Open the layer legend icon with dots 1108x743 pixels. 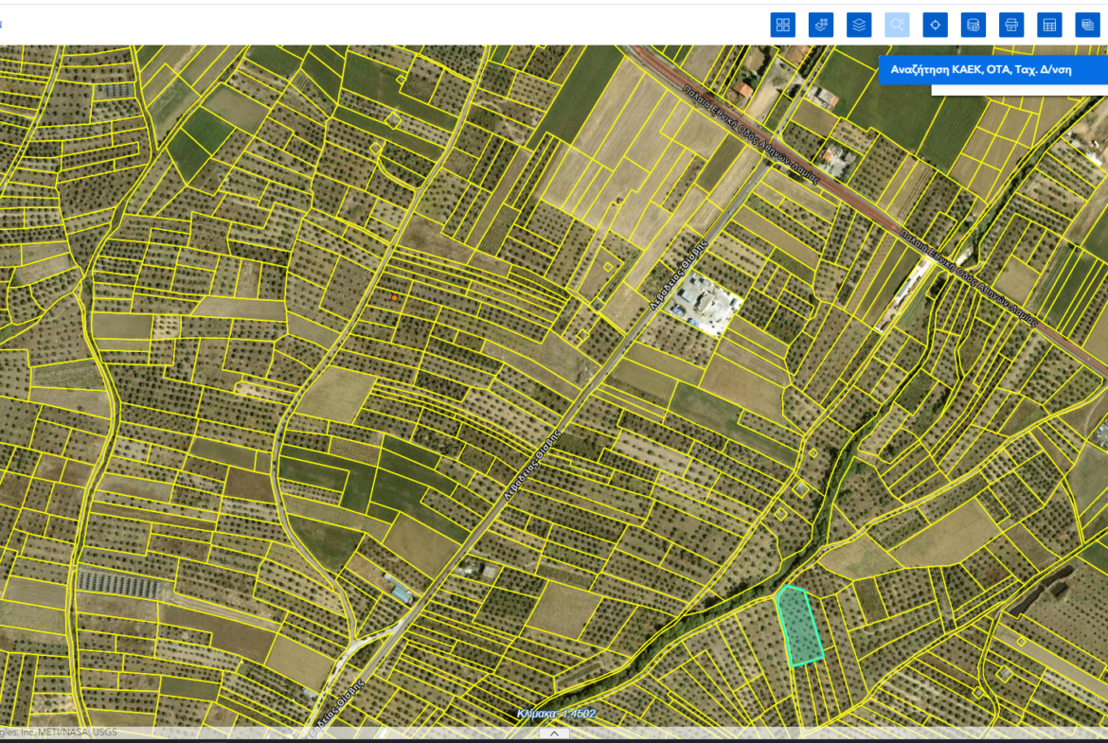click(821, 26)
